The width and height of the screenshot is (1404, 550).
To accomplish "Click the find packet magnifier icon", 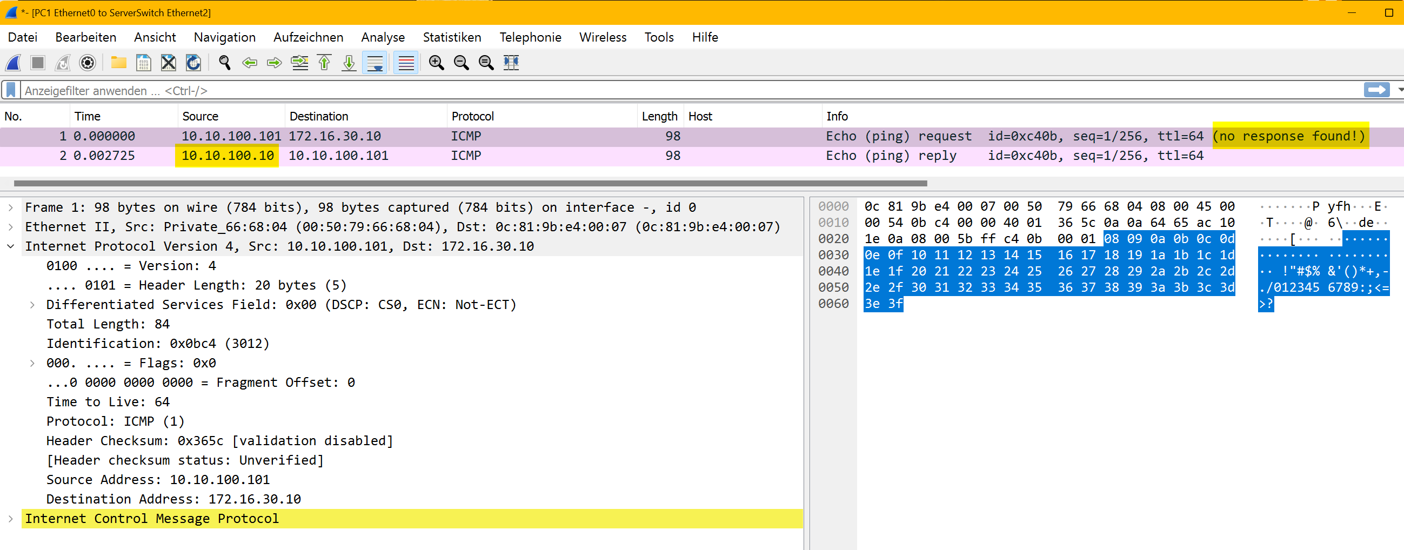I will tap(225, 63).
